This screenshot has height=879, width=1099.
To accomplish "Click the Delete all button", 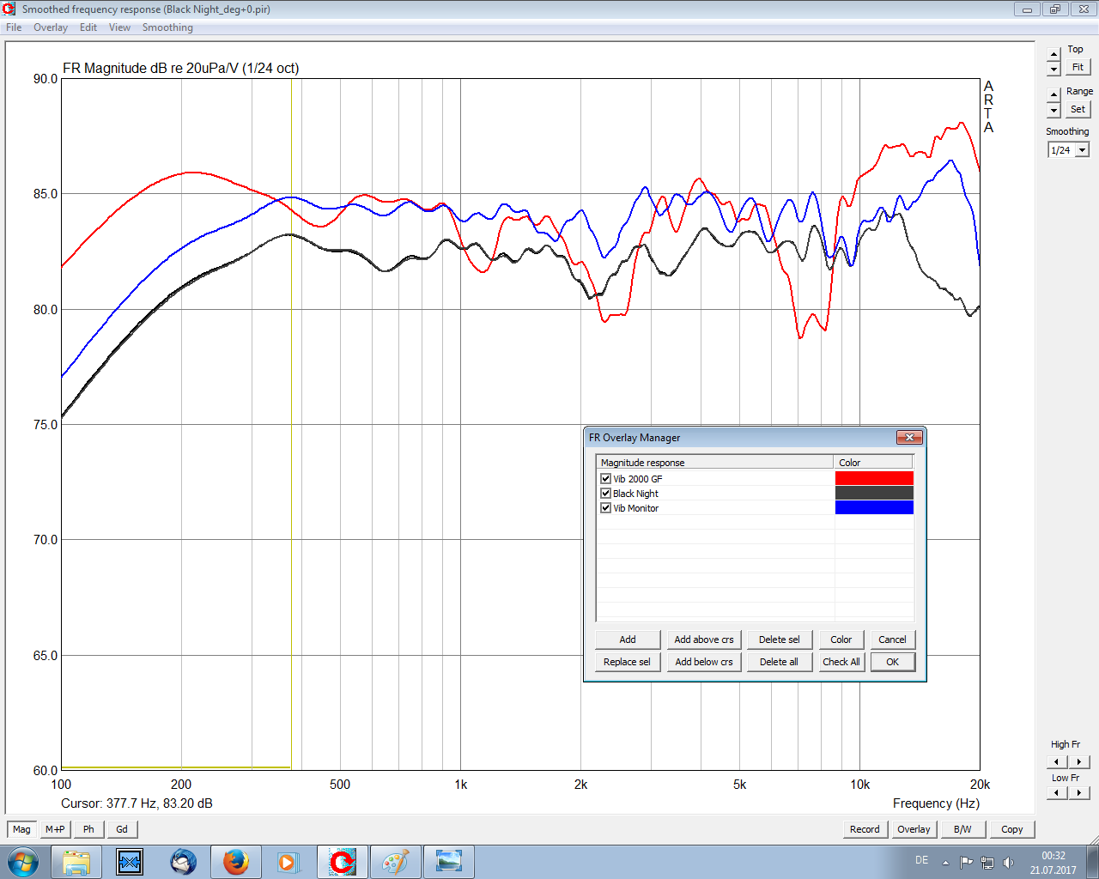I will (779, 662).
